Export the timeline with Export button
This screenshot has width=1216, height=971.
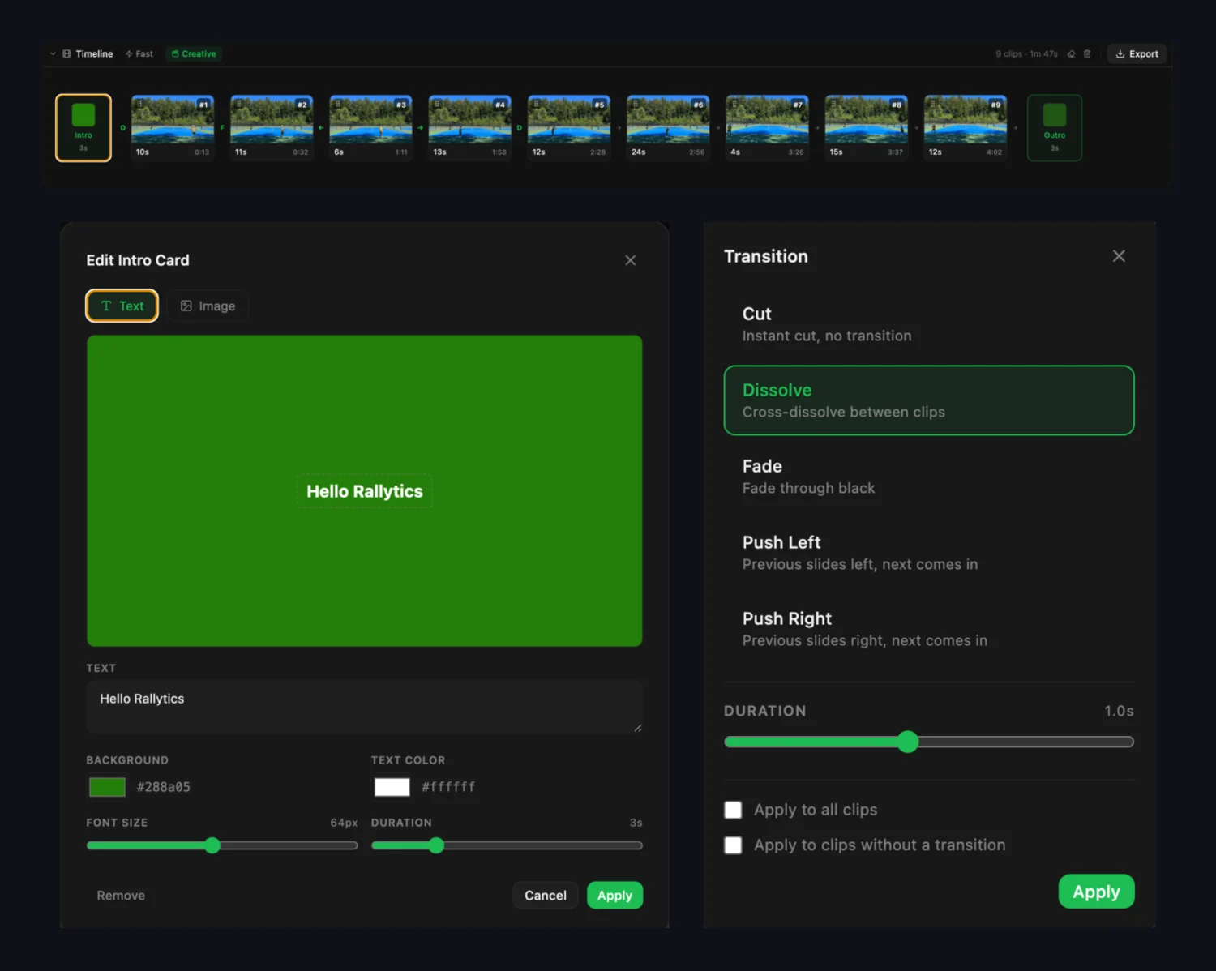point(1137,54)
